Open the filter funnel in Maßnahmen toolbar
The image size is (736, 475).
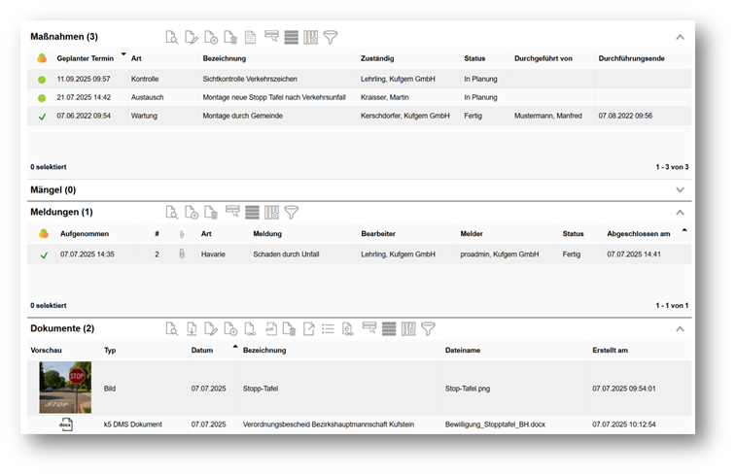coord(331,37)
